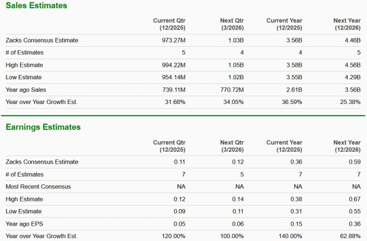Screen dimensions: 367x241
Task: Click EPS High Estimate 0.14
Action: click(238, 199)
